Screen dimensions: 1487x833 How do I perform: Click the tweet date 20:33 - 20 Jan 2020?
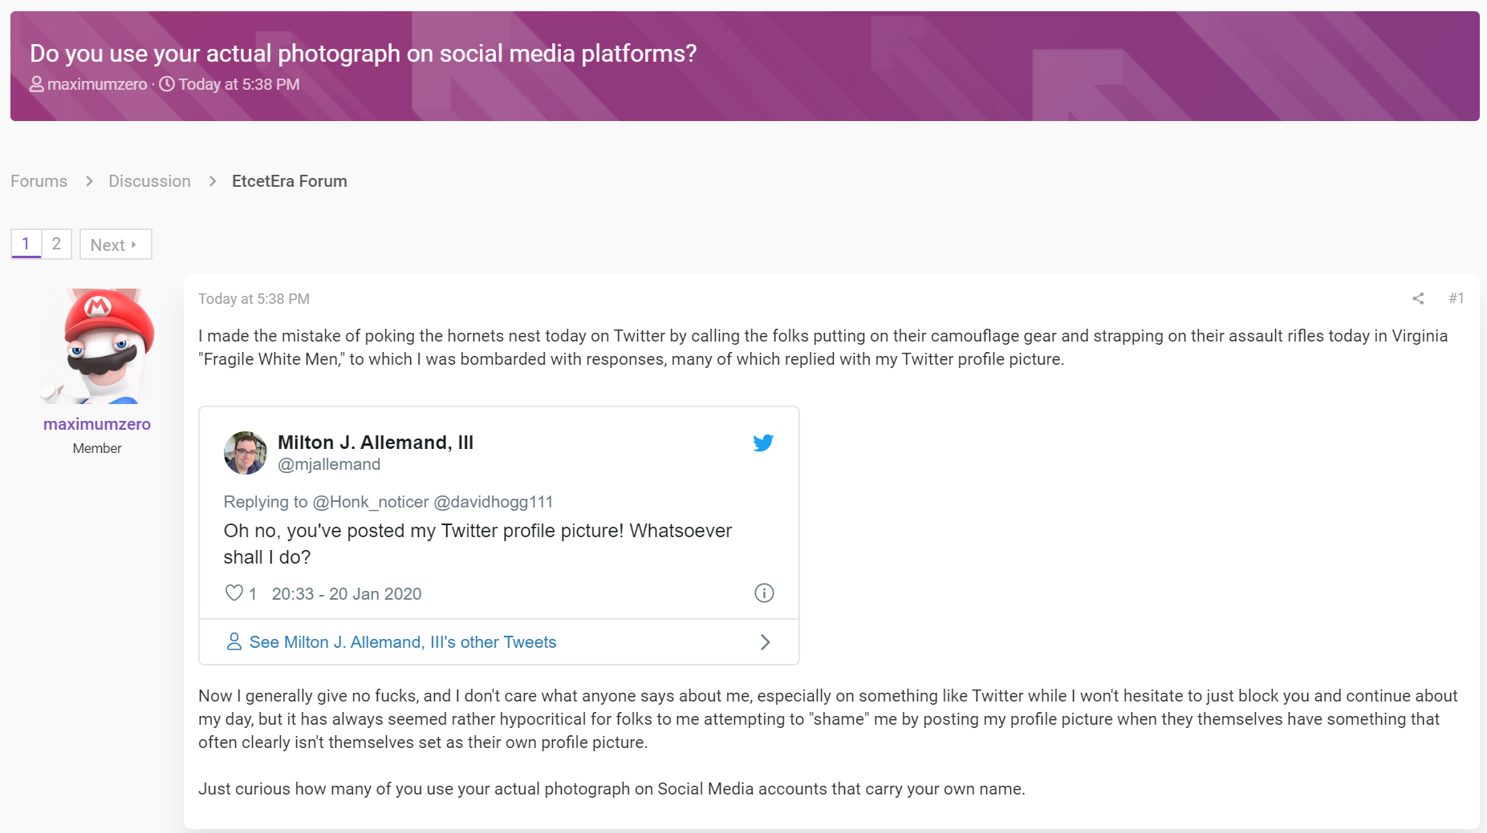(x=347, y=594)
